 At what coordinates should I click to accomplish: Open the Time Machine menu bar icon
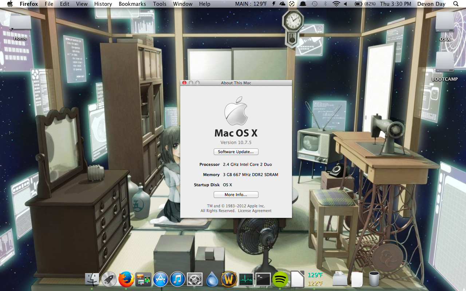pyautogui.click(x=314, y=4)
